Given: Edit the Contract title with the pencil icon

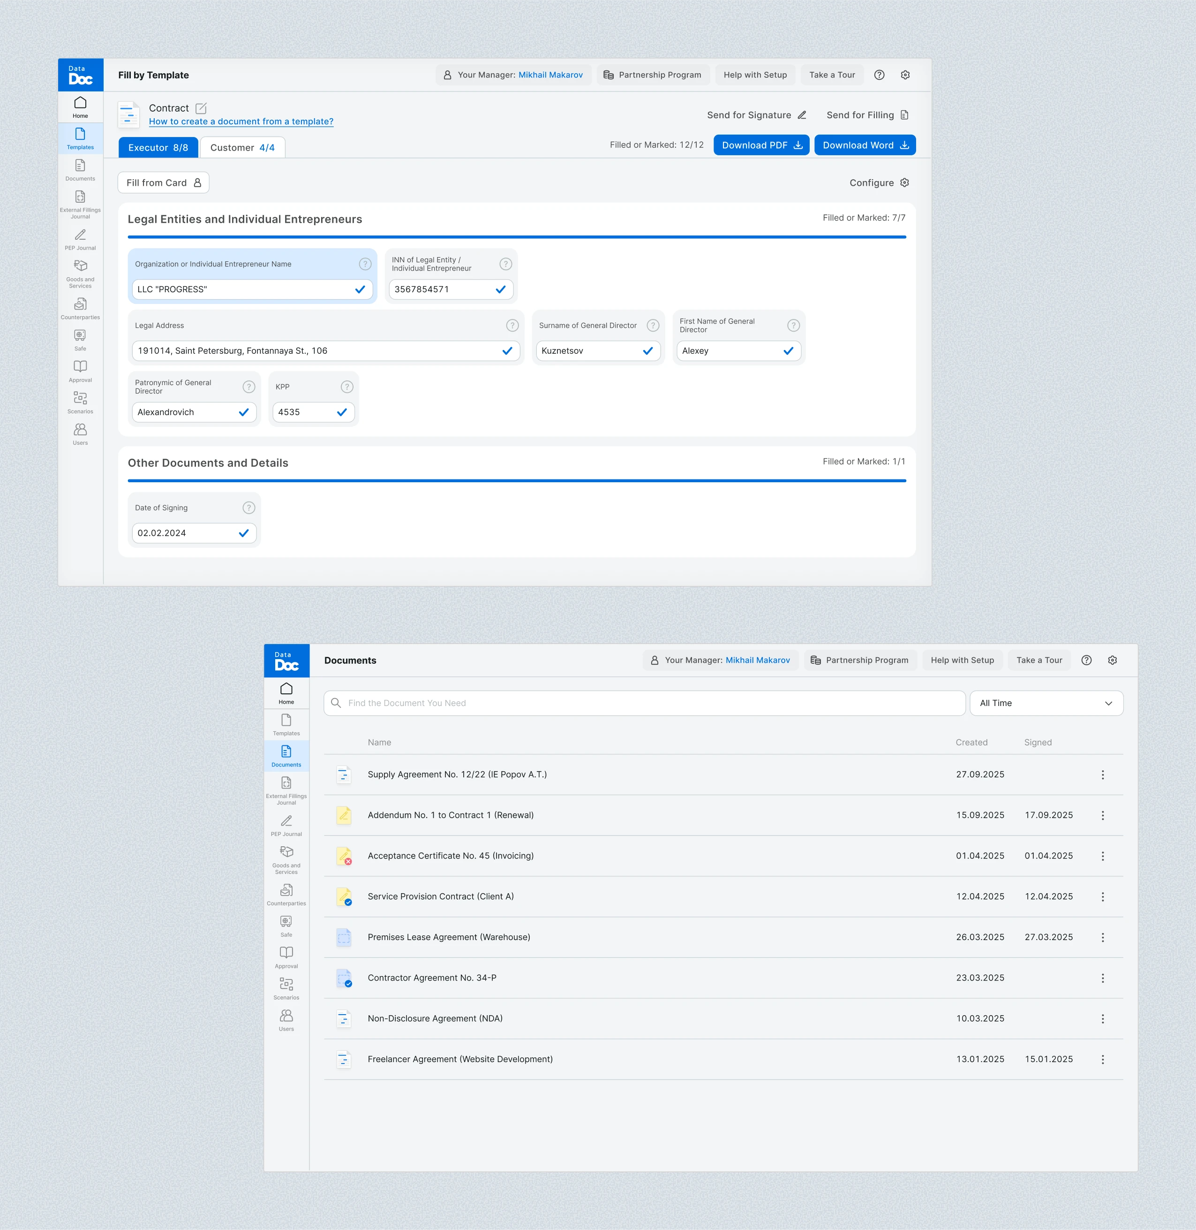Looking at the screenshot, I should pyautogui.click(x=200, y=108).
